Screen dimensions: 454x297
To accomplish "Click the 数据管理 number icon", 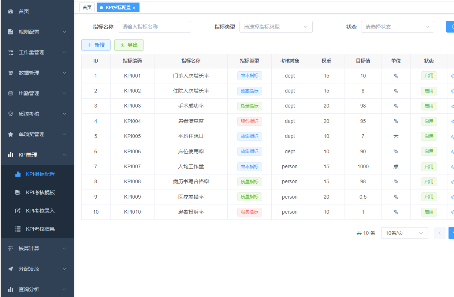I will (11, 73).
